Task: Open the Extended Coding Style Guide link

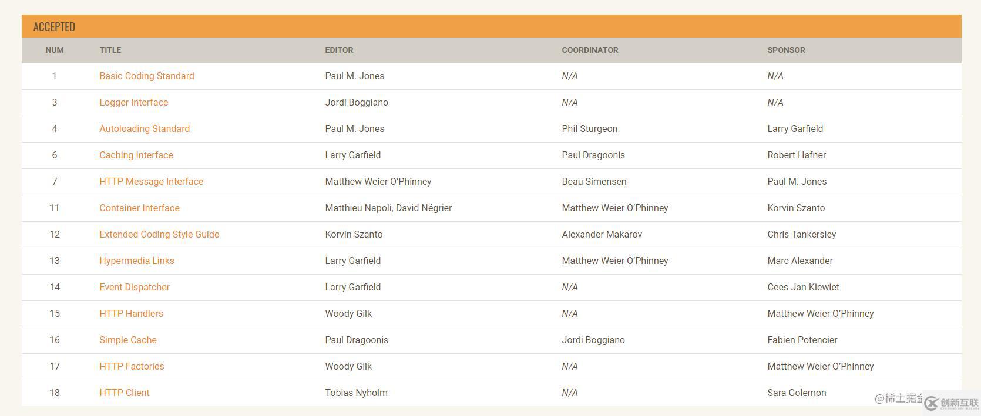Action: tap(159, 234)
